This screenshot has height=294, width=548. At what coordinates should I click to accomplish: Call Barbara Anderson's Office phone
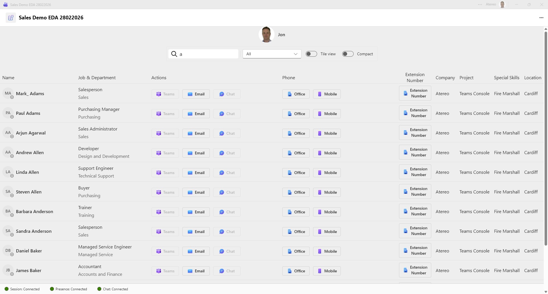296,212
